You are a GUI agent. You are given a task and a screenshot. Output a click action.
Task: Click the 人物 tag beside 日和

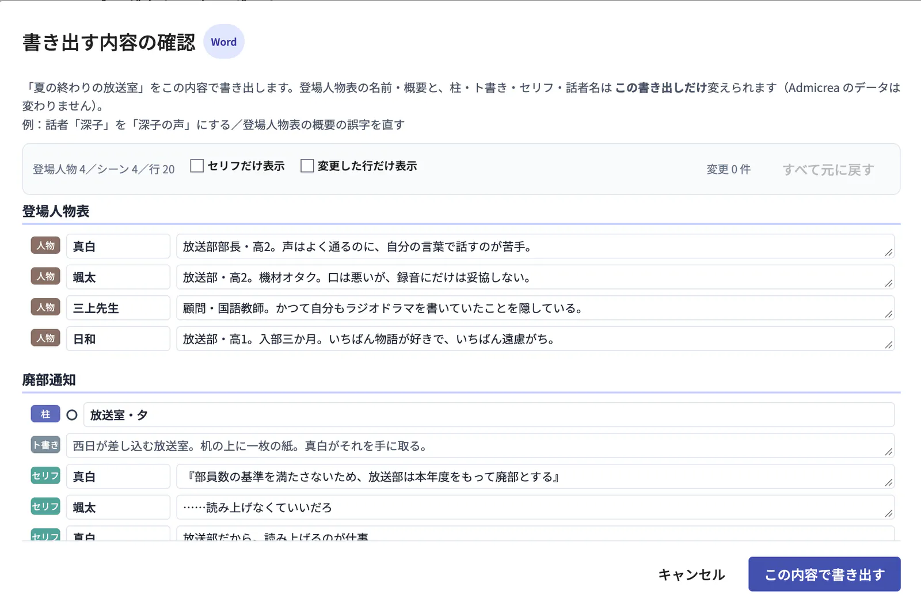45,338
